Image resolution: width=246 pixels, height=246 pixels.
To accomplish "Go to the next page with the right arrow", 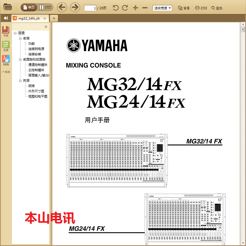I will click(x=75, y=7).
